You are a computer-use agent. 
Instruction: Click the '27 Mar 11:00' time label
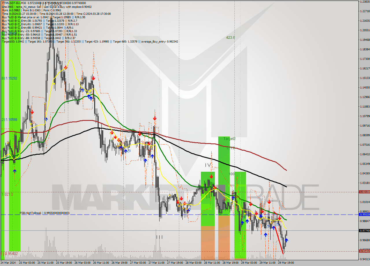(156, 263)
